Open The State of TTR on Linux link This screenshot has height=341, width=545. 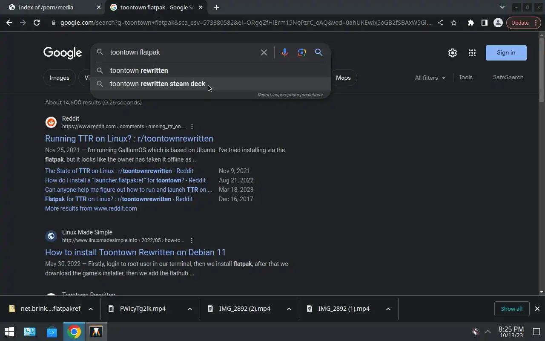pyautogui.click(x=119, y=171)
